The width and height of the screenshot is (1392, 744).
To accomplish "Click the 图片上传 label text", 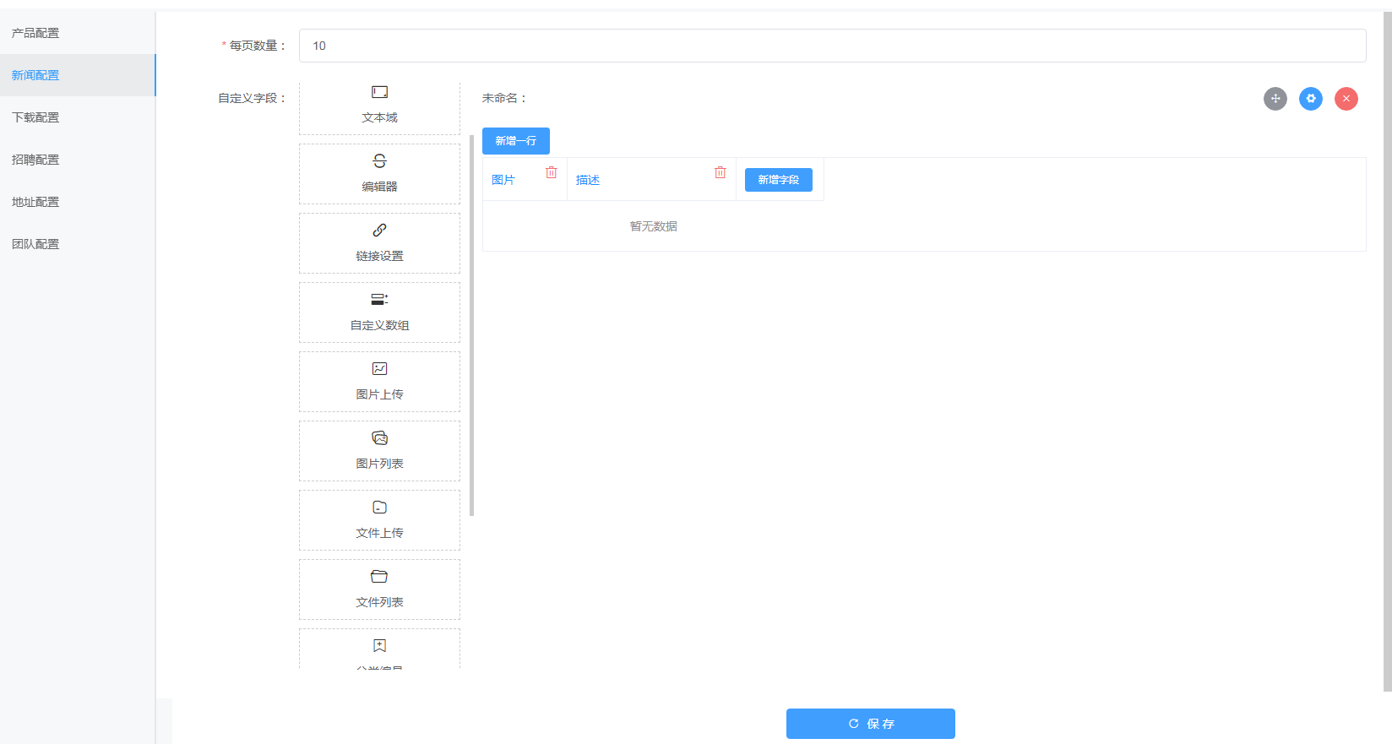I will click(x=379, y=394).
